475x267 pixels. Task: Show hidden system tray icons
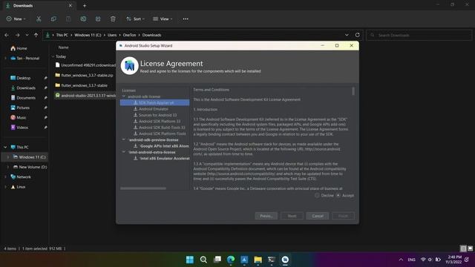click(401, 260)
